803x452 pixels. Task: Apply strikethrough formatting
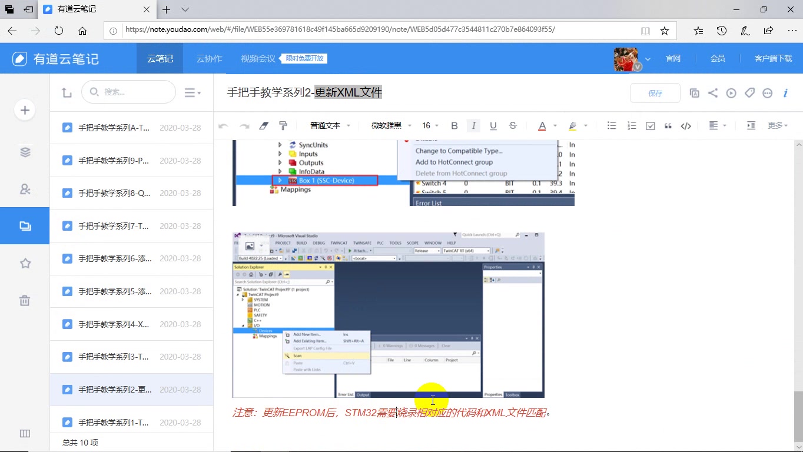513,125
